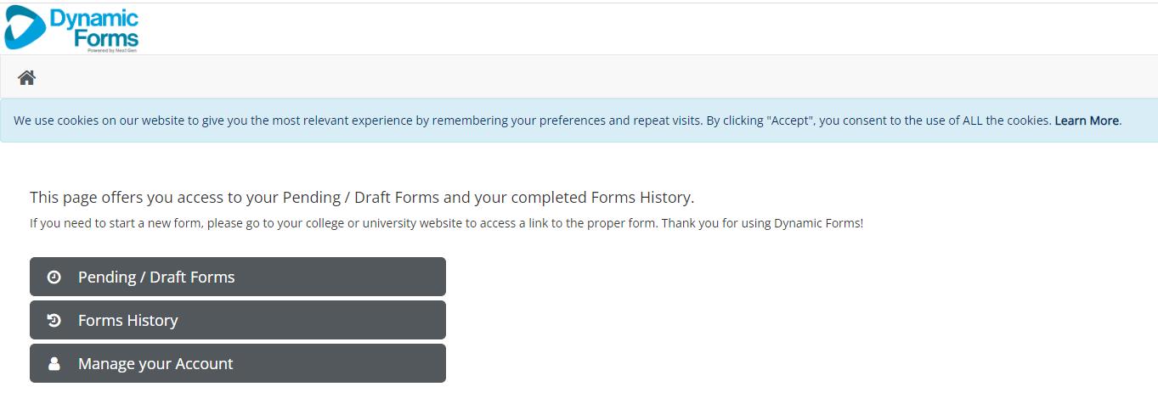Open Forms History

(x=128, y=320)
